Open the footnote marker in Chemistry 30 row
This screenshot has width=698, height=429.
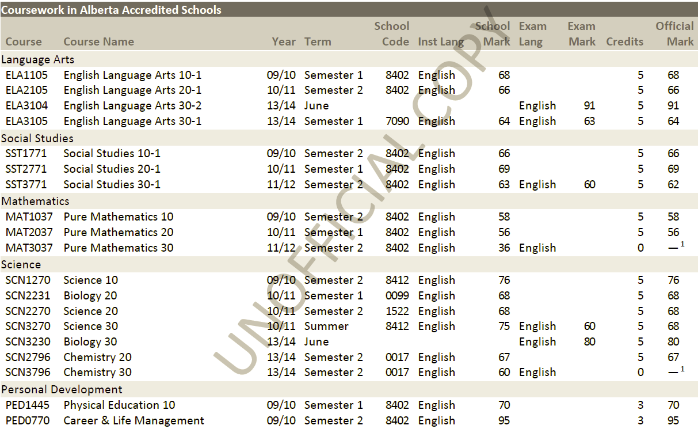pos(682,369)
